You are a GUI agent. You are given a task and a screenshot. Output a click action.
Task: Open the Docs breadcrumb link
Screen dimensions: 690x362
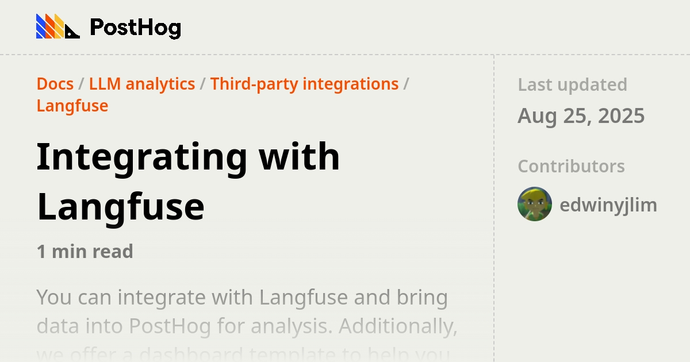coord(55,84)
